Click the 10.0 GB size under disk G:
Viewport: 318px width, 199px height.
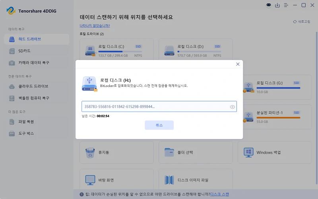click(262, 92)
